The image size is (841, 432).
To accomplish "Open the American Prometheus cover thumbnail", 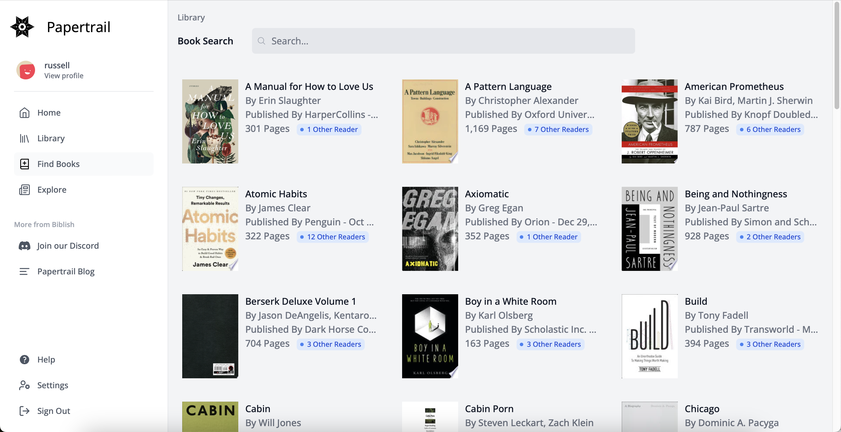I will [649, 121].
